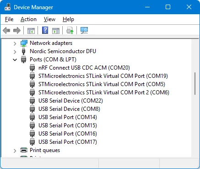Select USB Serial Device (COM8)
The width and height of the screenshot is (200, 169).
69,109
